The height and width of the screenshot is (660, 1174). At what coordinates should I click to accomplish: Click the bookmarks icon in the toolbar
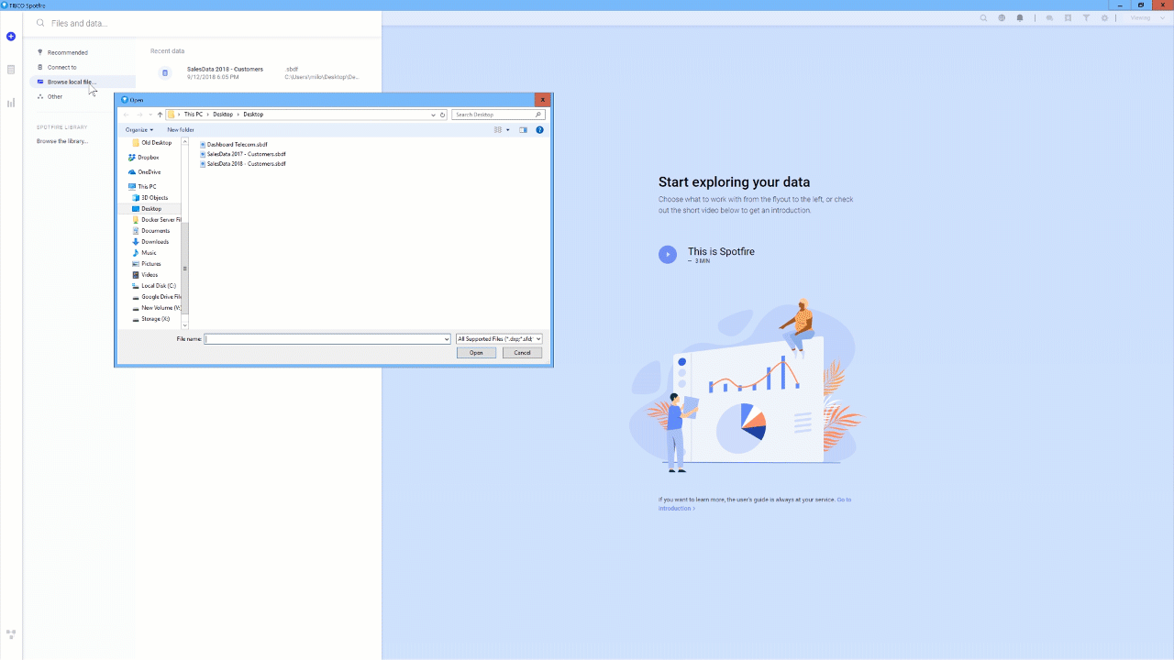(x=1068, y=18)
